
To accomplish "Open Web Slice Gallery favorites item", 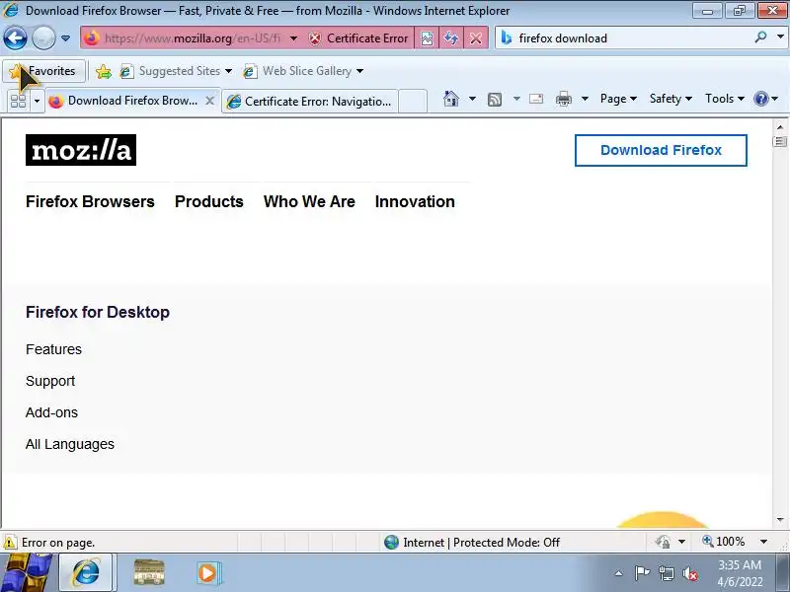I will [x=303, y=71].
